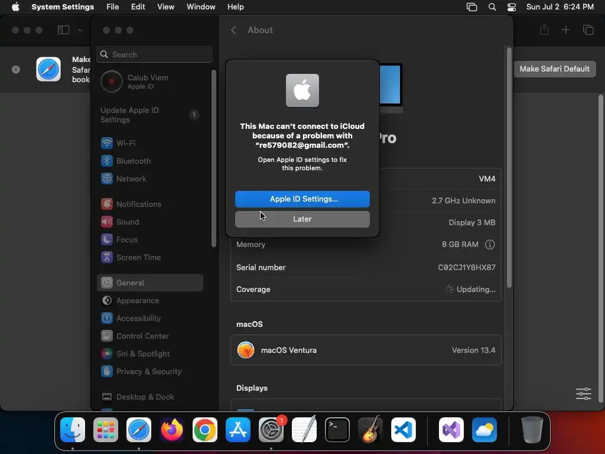Open GarageBand from the Dock
The width and height of the screenshot is (605, 454).
click(x=370, y=430)
